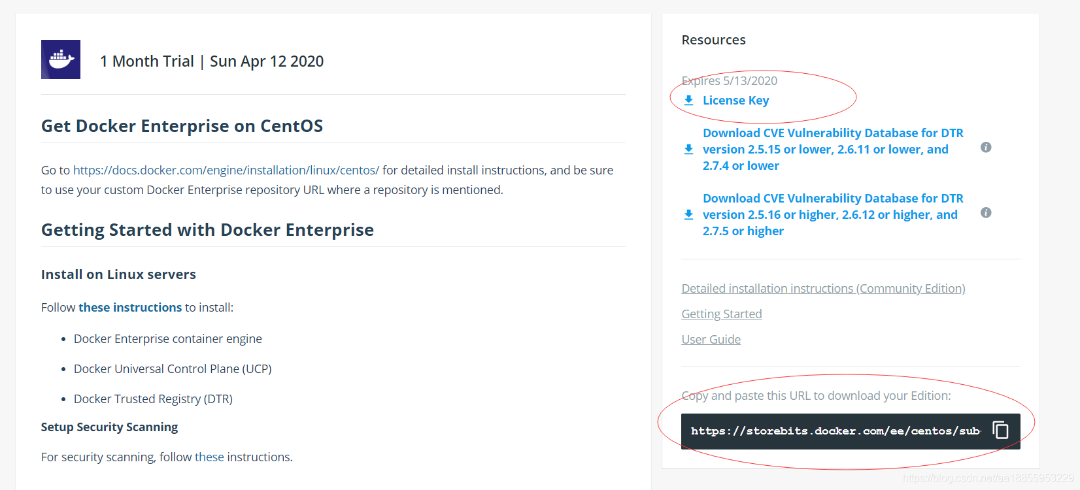The image size is (1080, 490).
Task: Open Detailed installation instructions (Community Edition)
Action: 823,288
